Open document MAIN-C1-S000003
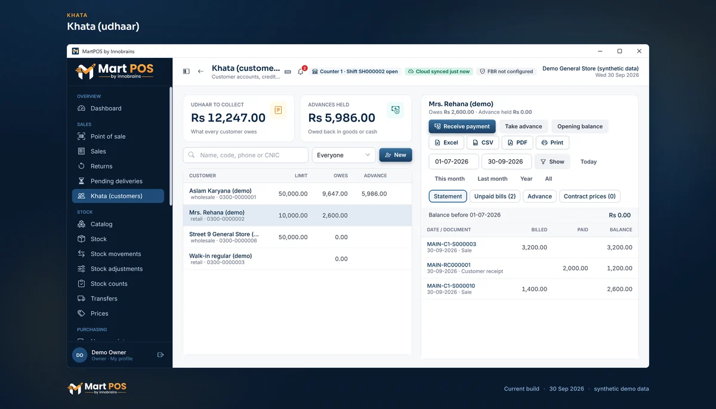Viewport: 716px width, 409px height. (x=452, y=244)
